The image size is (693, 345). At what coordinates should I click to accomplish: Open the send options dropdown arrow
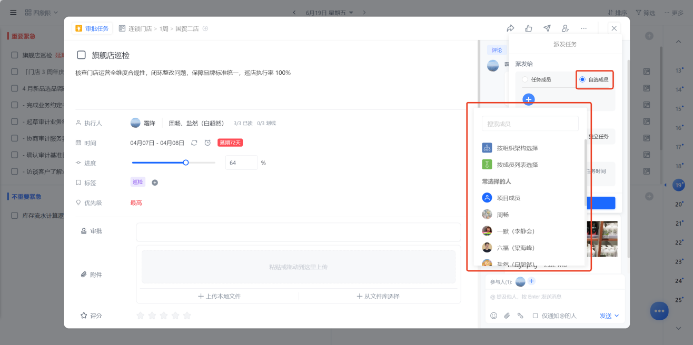click(617, 316)
